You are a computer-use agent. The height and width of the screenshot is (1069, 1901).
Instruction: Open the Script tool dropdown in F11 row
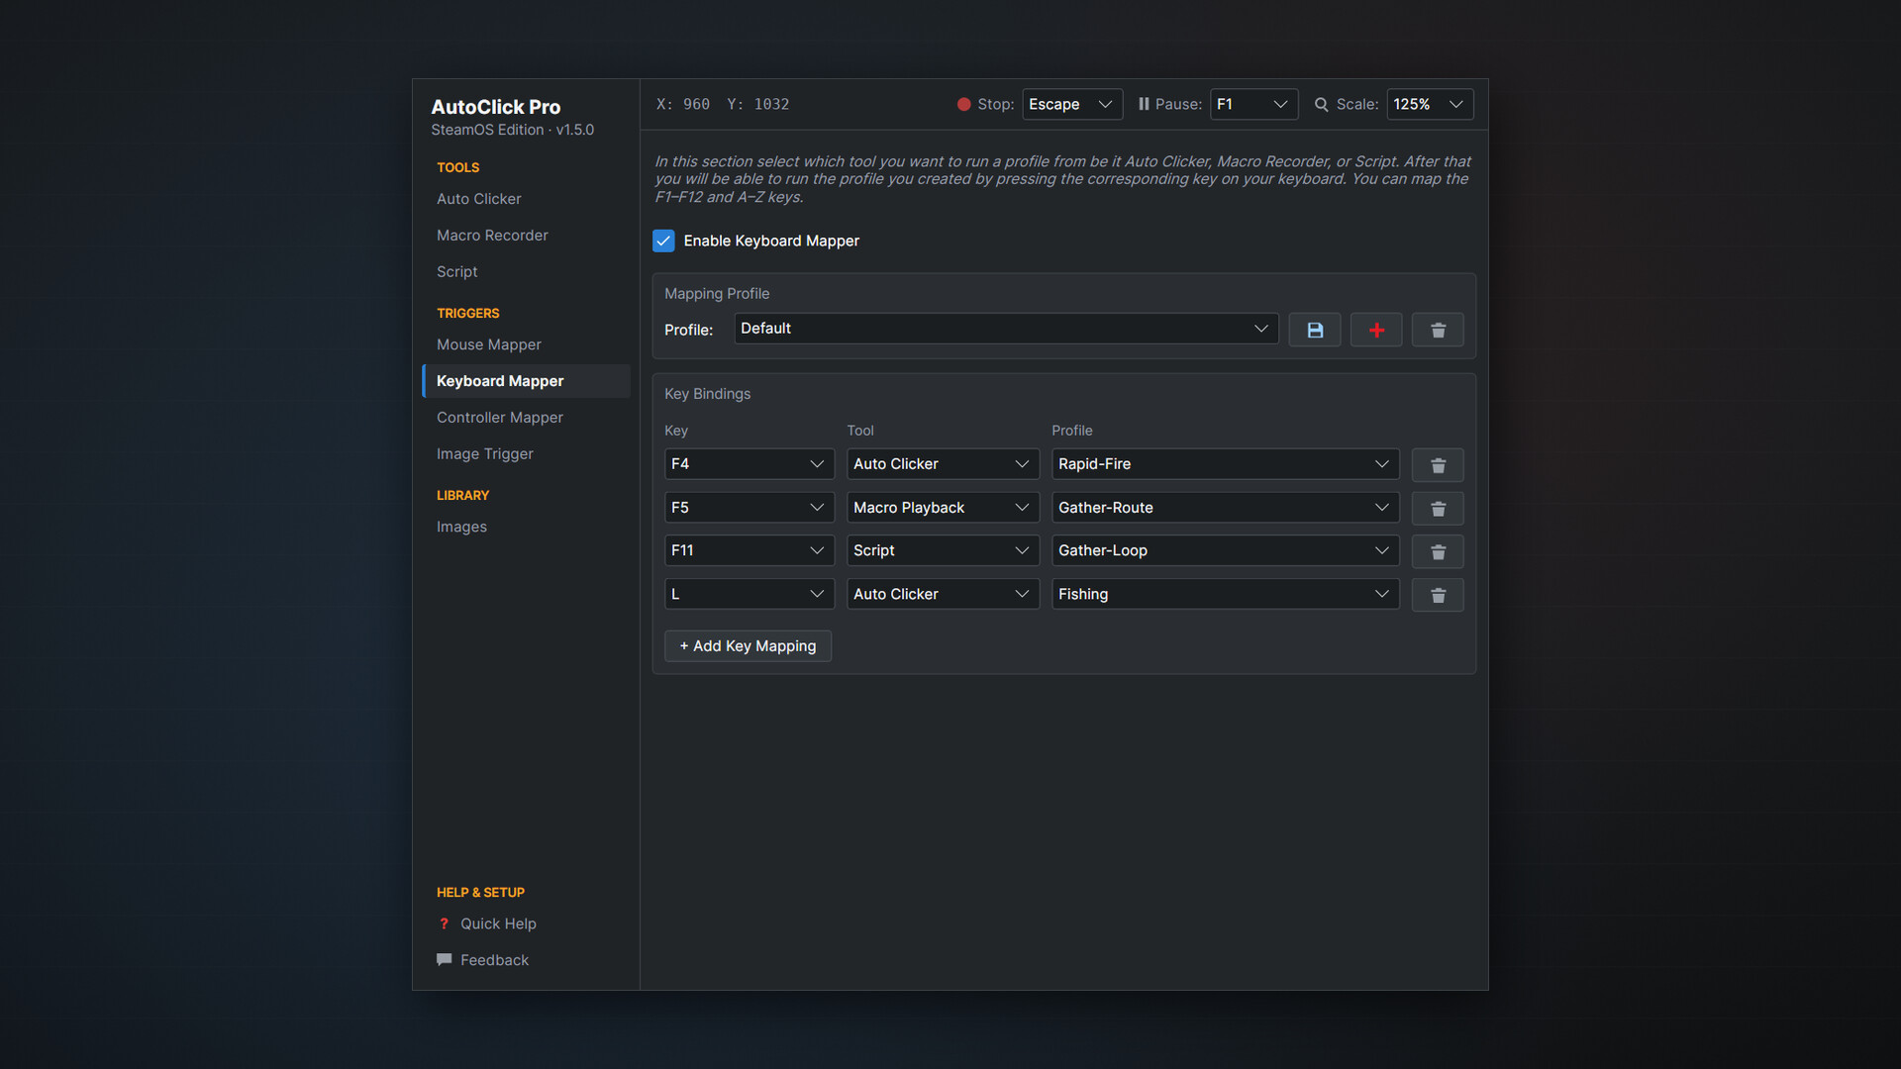pyautogui.click(x=943, y=550)
